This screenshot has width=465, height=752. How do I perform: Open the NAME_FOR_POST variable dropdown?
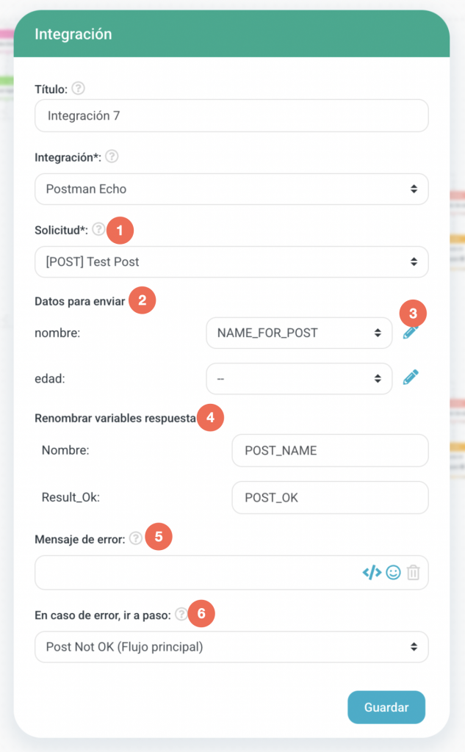[299, 333]
